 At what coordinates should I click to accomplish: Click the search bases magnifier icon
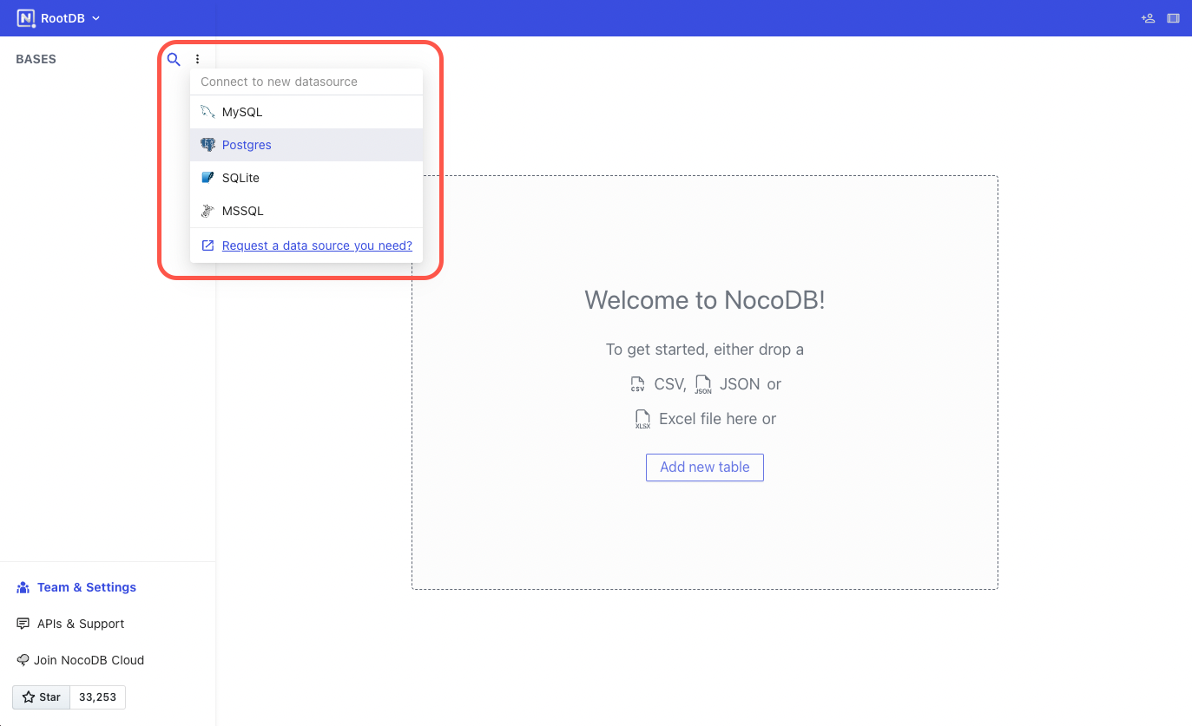pos(174,59)
